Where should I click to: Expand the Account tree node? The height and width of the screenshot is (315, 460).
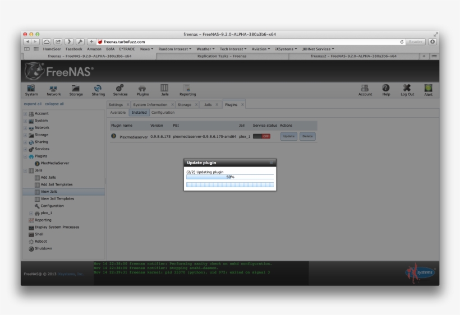point(25,114)
